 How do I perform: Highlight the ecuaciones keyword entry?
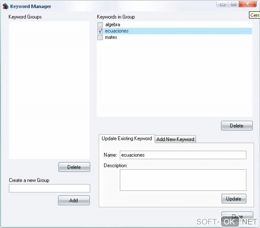(x=117, y=31)
